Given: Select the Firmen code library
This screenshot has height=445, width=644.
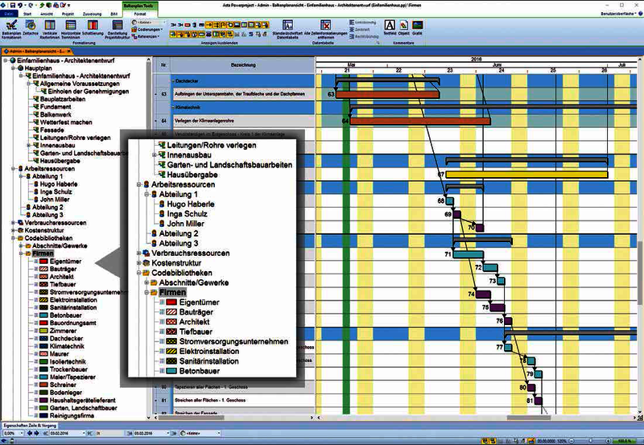Looking at the screenshot, I should tap(43, 253).
